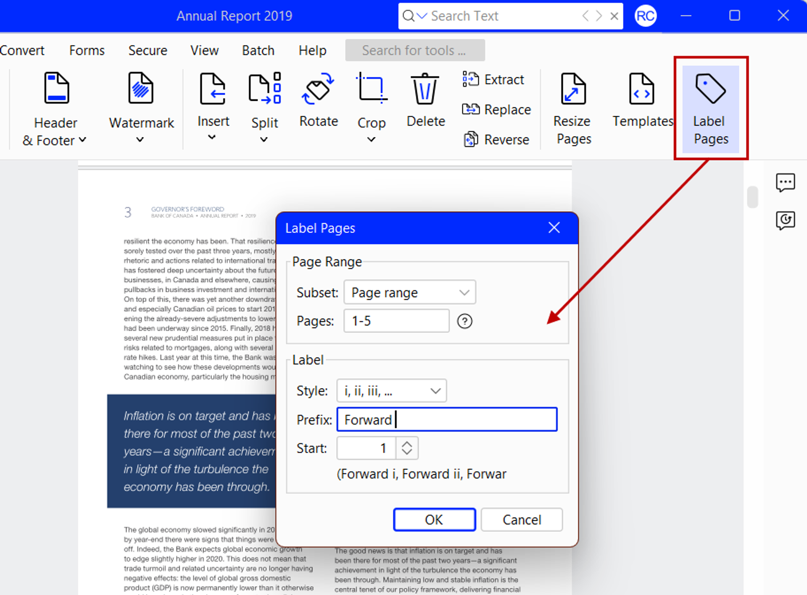Click the Start value stepper arrows
The image size is (807, 595).
(x=406, y=448)
